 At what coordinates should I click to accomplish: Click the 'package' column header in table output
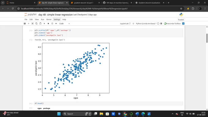pos(46,108)
